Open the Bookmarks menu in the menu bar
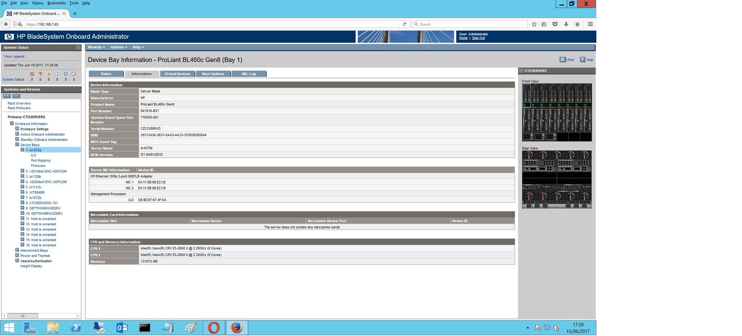This screenshot has width=742, height=336. [57, 3]
